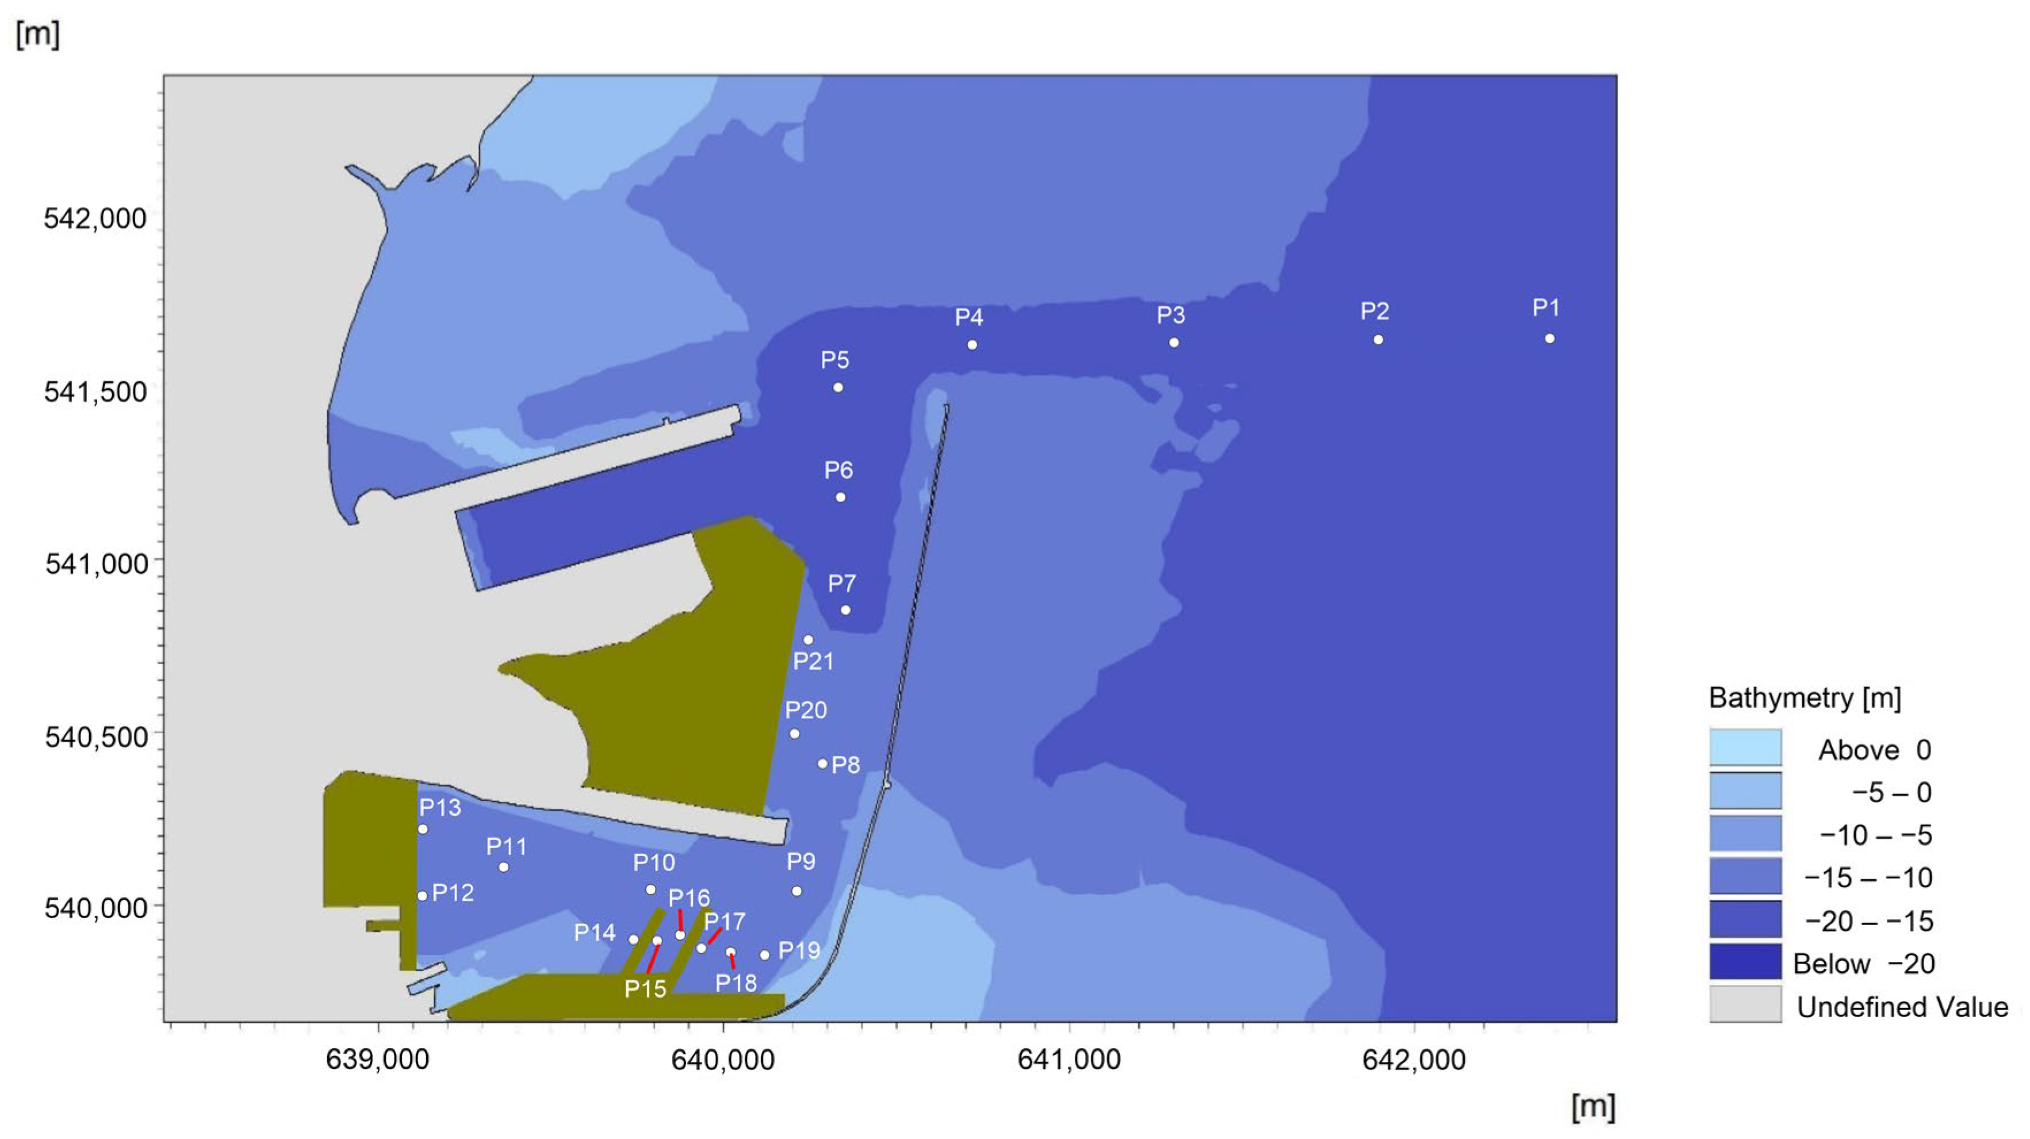Click the '−15 – −10' legend color swatch

[1745, 876]
